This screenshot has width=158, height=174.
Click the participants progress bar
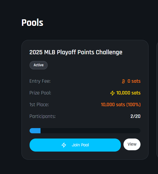[85, 131]
